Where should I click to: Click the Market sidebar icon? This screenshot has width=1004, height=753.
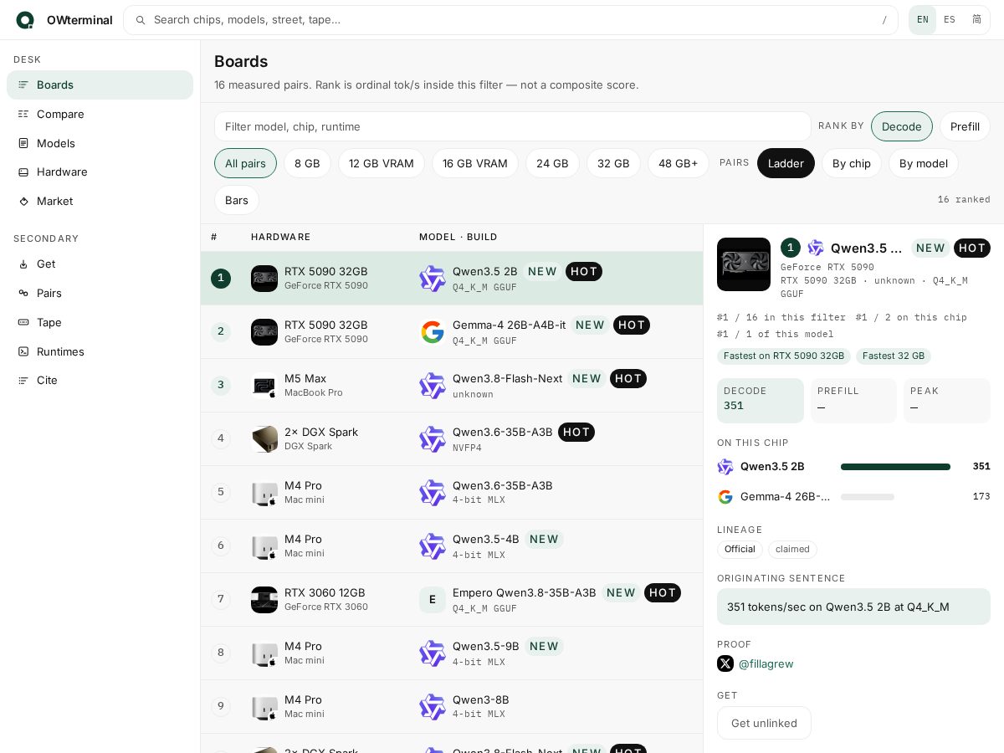[23, 201]
